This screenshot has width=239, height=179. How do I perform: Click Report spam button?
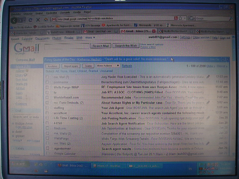tap(71, 66)
